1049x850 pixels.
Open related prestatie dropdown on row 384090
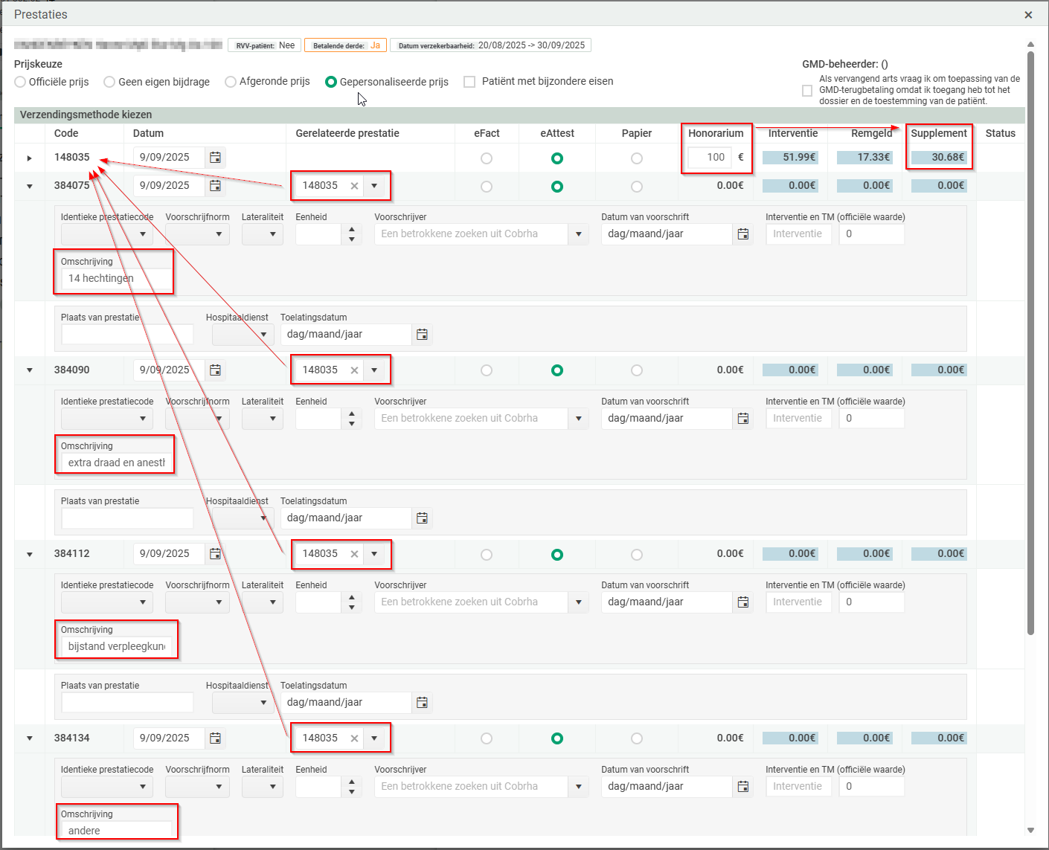pos(374,370)
